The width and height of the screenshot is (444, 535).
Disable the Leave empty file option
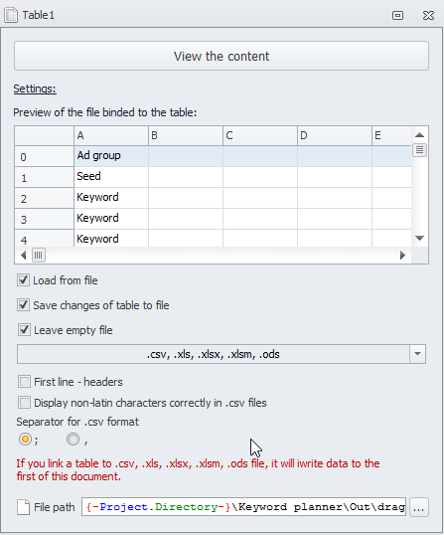[x=24, y=329]
